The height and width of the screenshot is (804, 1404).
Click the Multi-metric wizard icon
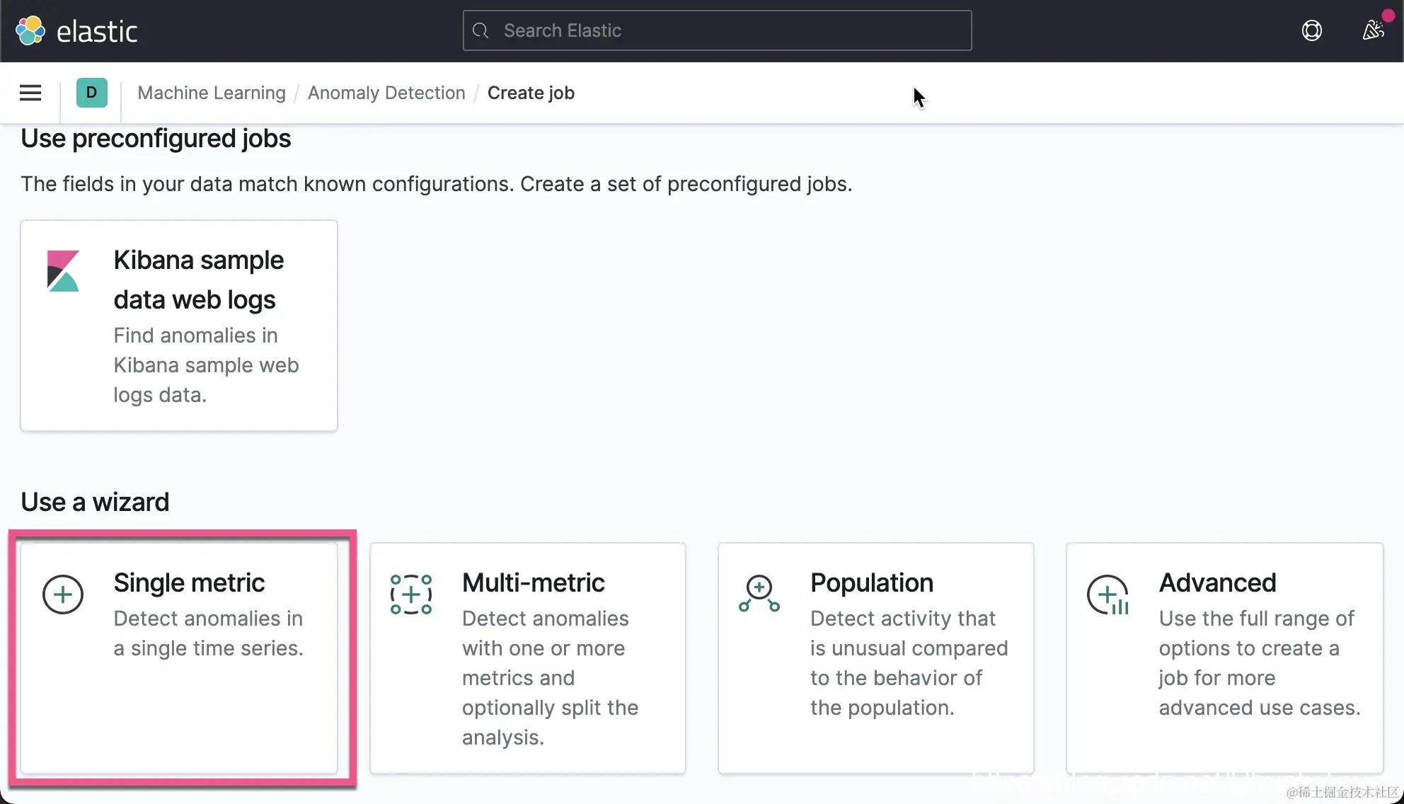pos(411,595)
